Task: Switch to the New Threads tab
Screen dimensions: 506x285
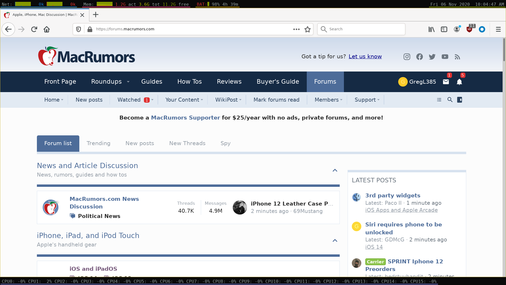Action: click(187, 143)
